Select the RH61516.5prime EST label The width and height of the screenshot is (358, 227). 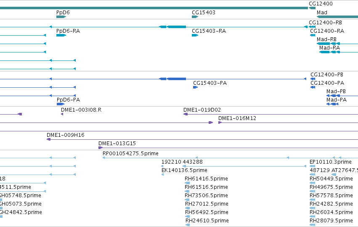[206, 188]
